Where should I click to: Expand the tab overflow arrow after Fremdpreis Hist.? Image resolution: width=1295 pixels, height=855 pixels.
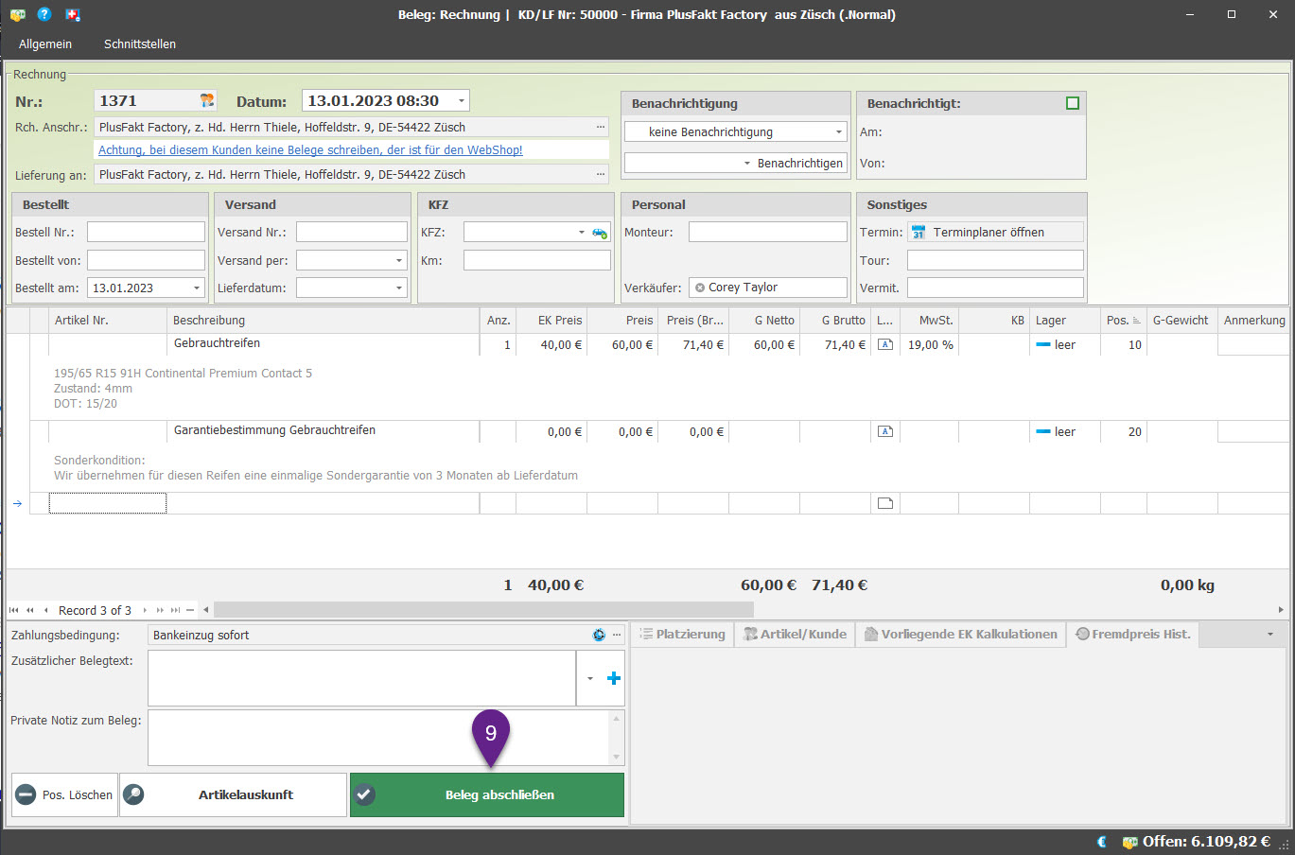[1270, 635]
